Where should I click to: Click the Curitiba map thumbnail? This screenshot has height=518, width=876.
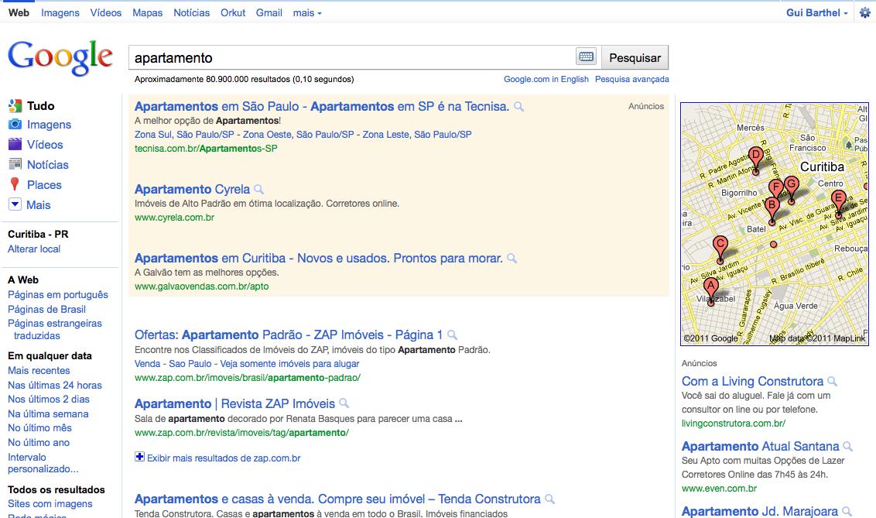775,224
